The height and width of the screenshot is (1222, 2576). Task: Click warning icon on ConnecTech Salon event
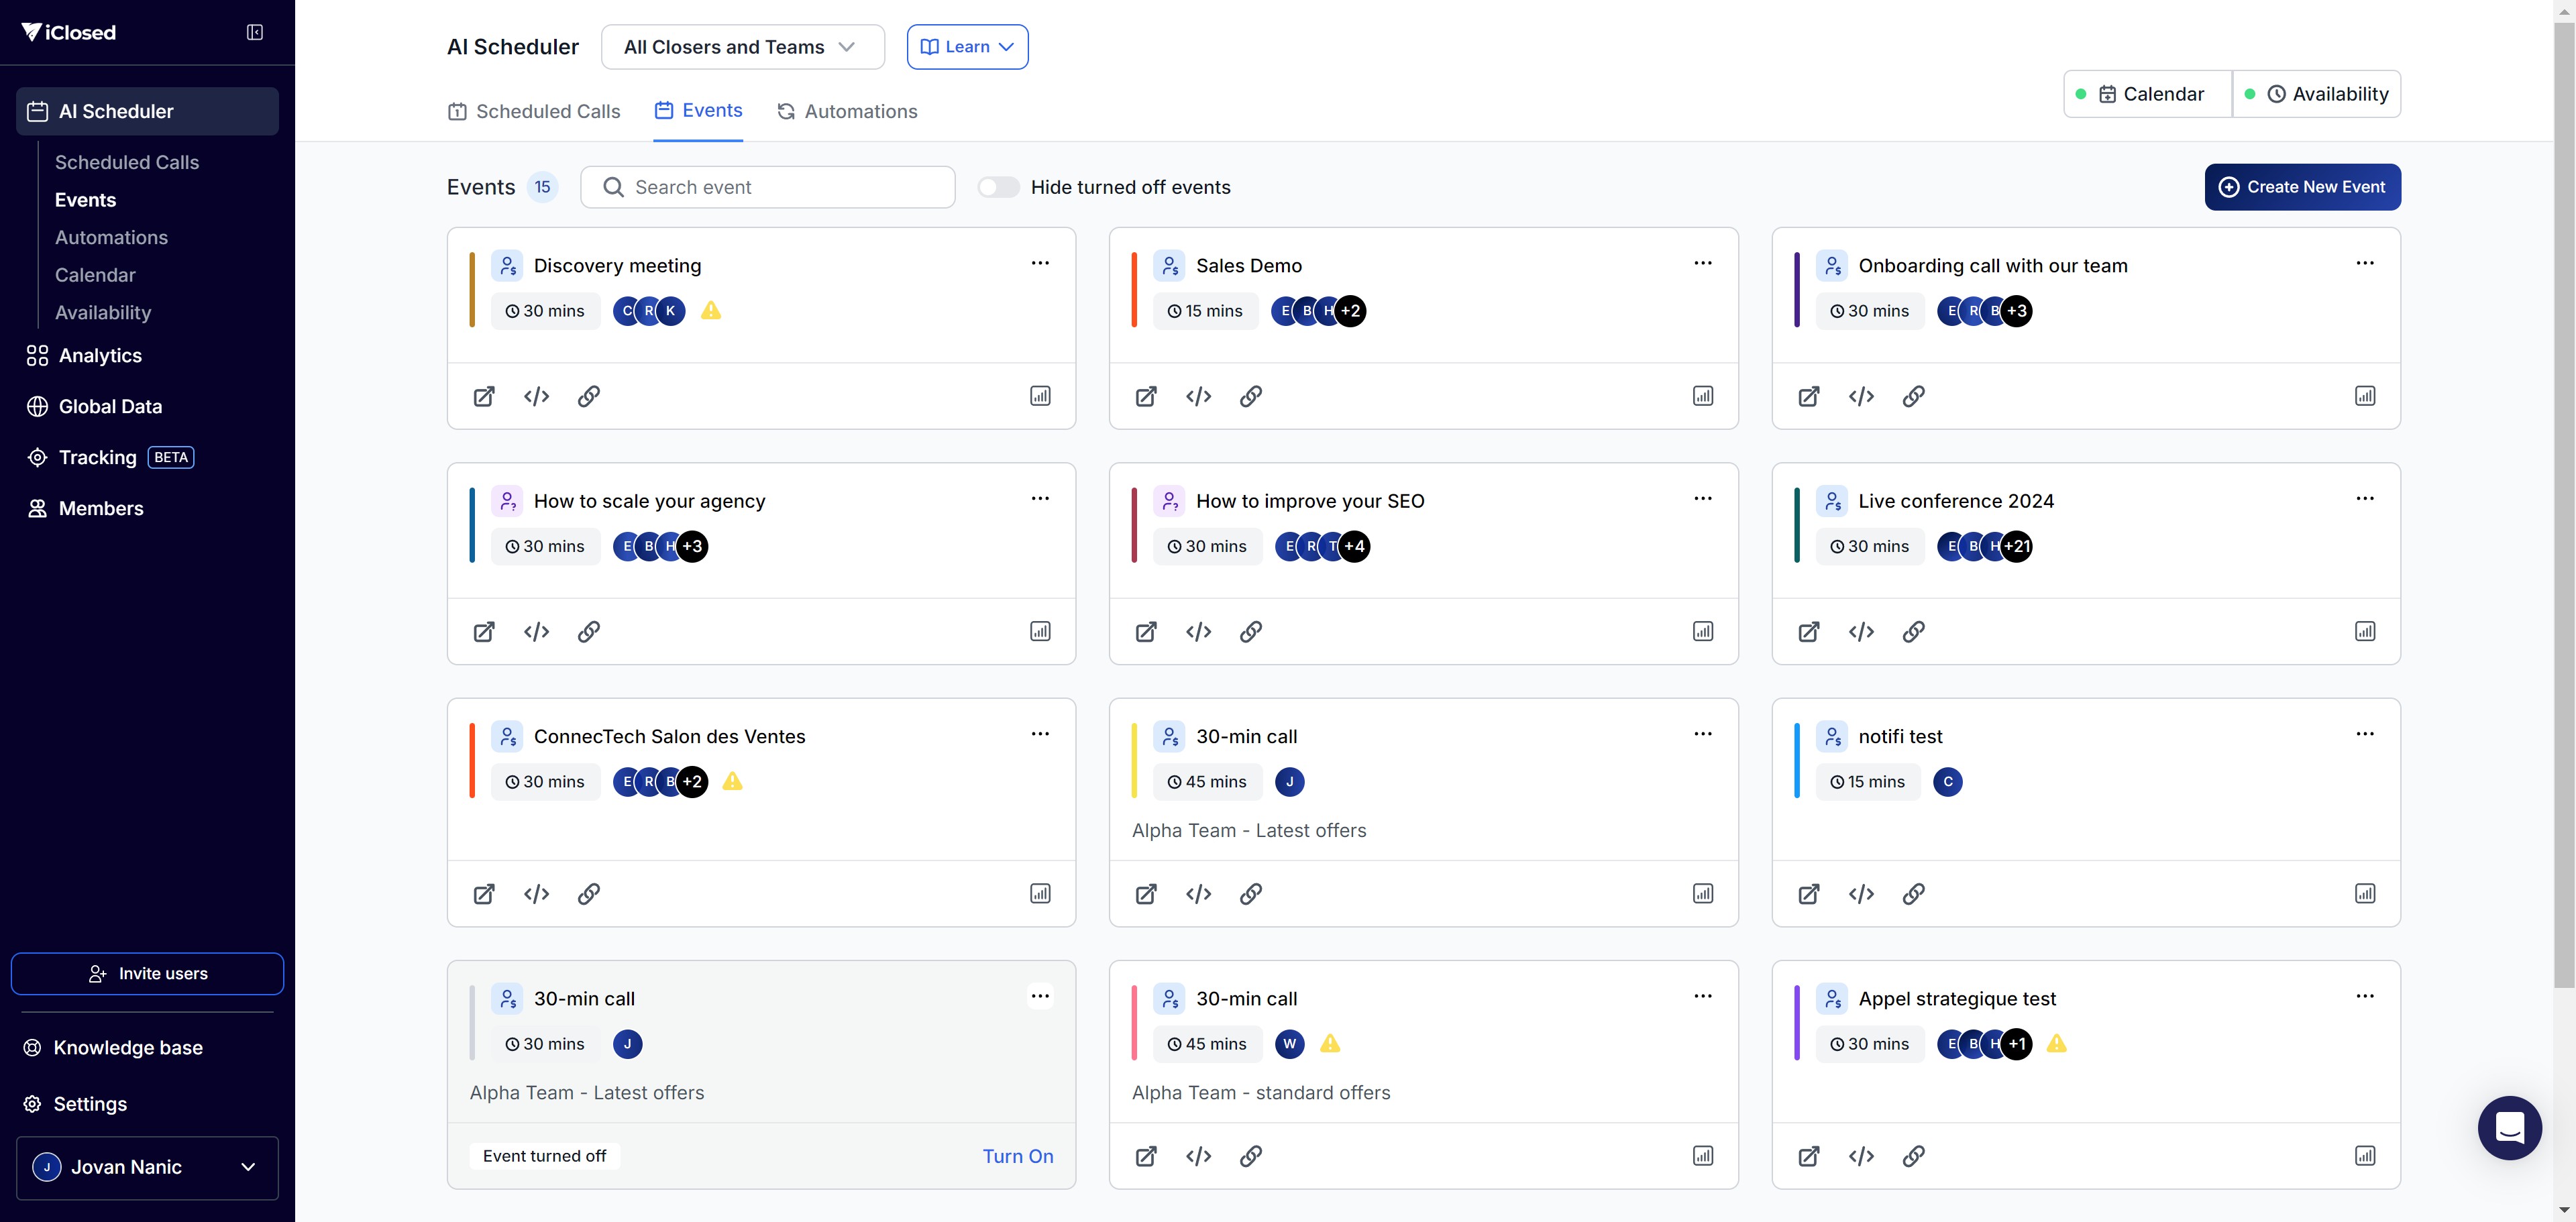click(732, 781)
